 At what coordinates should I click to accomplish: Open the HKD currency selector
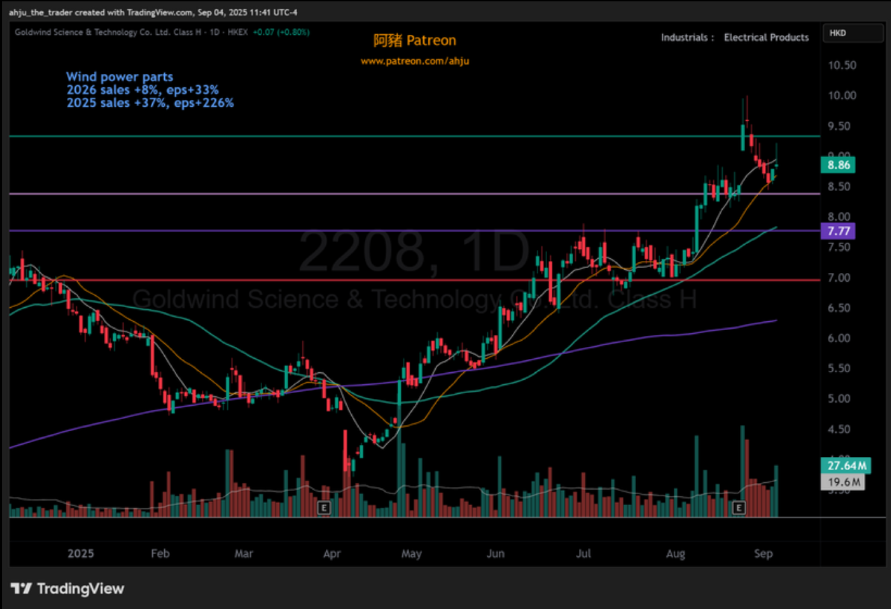tap(852, 33)
